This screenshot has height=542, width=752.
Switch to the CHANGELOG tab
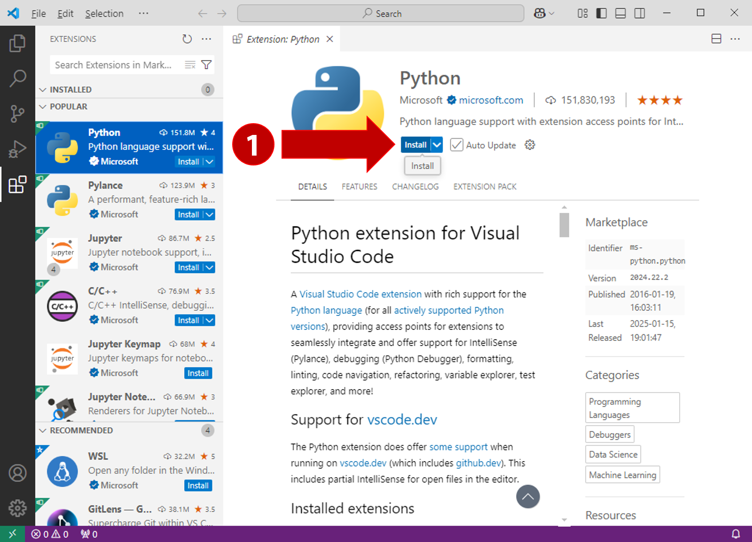click(x=415, y=187)
